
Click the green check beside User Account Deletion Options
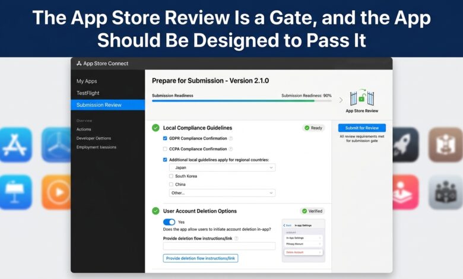point(156,211)
